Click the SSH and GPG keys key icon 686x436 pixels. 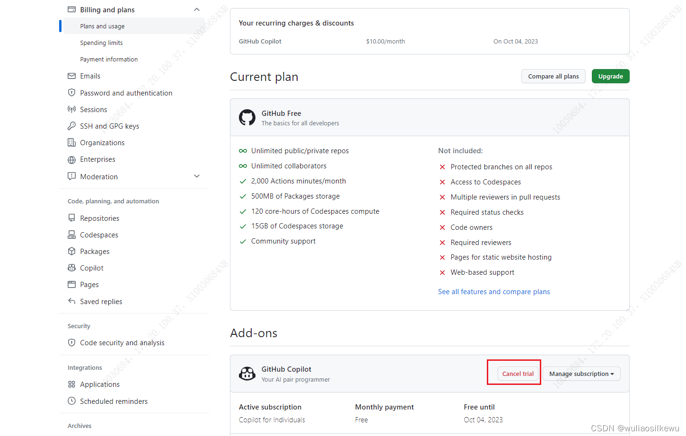pos(71,126)
